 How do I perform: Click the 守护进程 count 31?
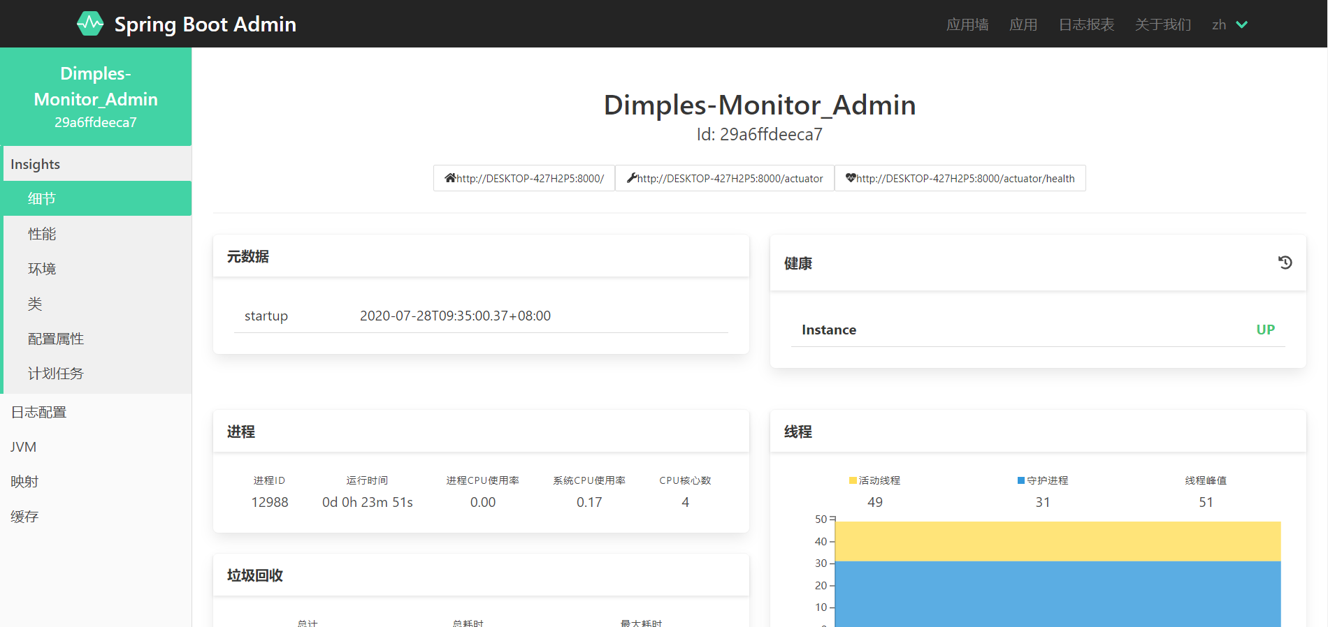(x=1043, y=502)
